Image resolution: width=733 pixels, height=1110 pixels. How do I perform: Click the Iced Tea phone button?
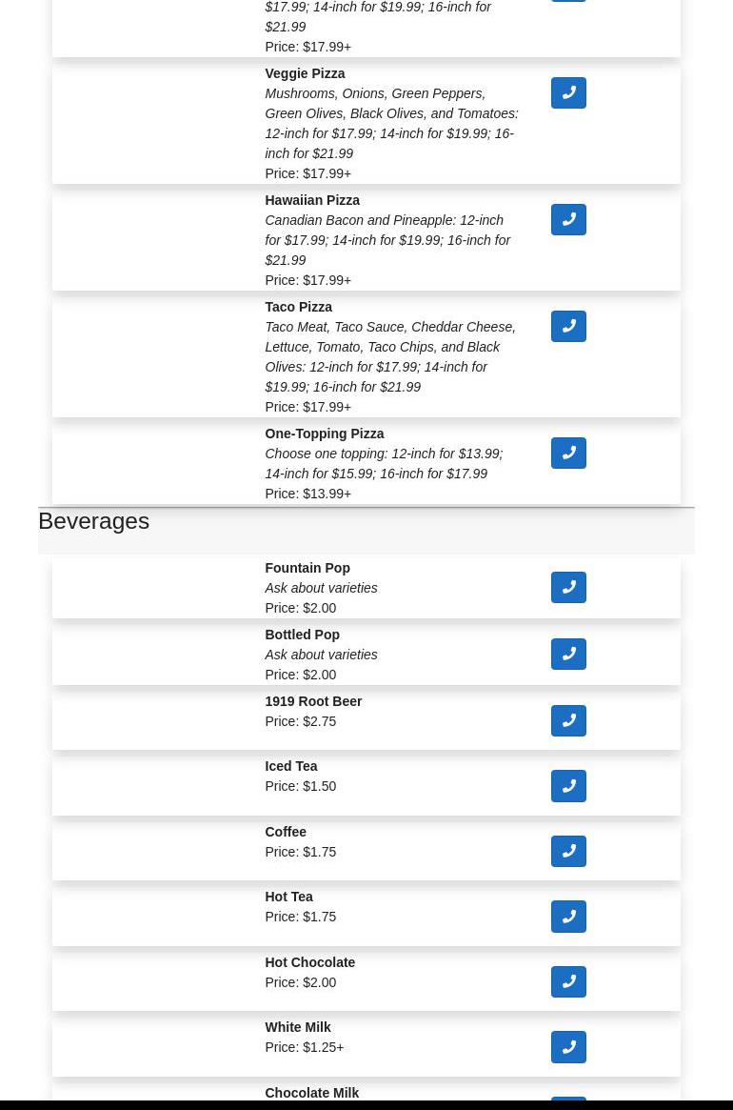[x=568, y=786]
